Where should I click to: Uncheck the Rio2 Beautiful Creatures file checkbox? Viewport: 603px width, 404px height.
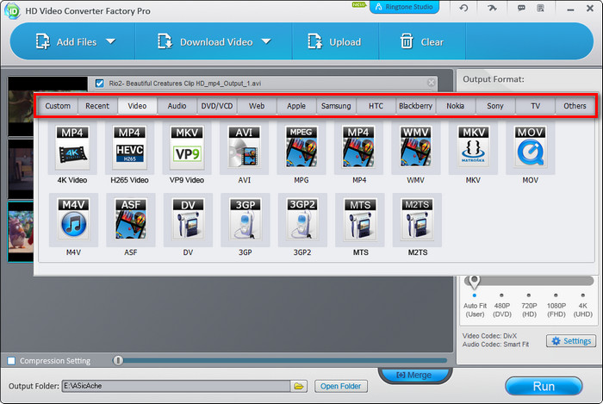point(100,84)
